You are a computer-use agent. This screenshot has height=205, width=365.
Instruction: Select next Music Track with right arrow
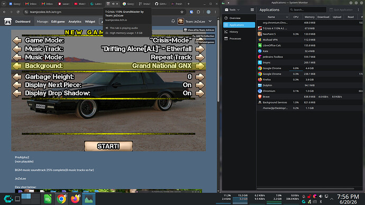pyautogui.click(x=200, y=49)
